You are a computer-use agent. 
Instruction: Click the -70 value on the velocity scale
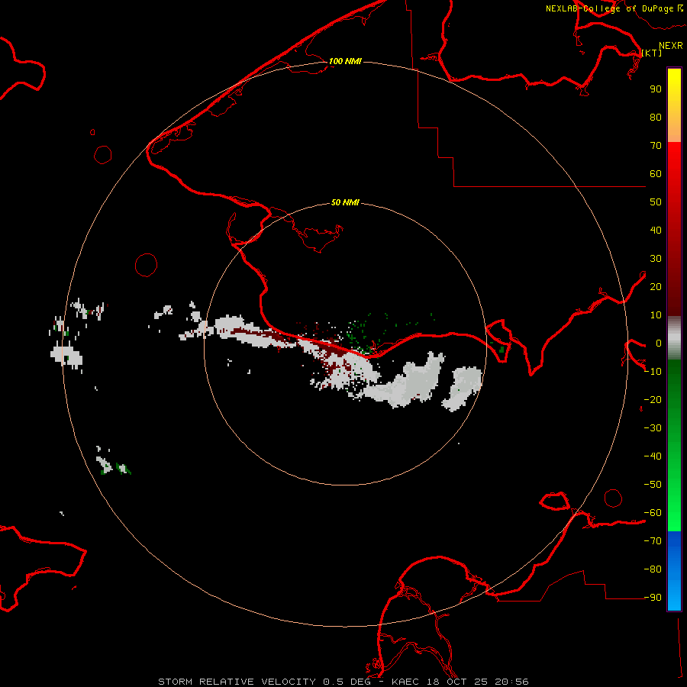point(653,541)
